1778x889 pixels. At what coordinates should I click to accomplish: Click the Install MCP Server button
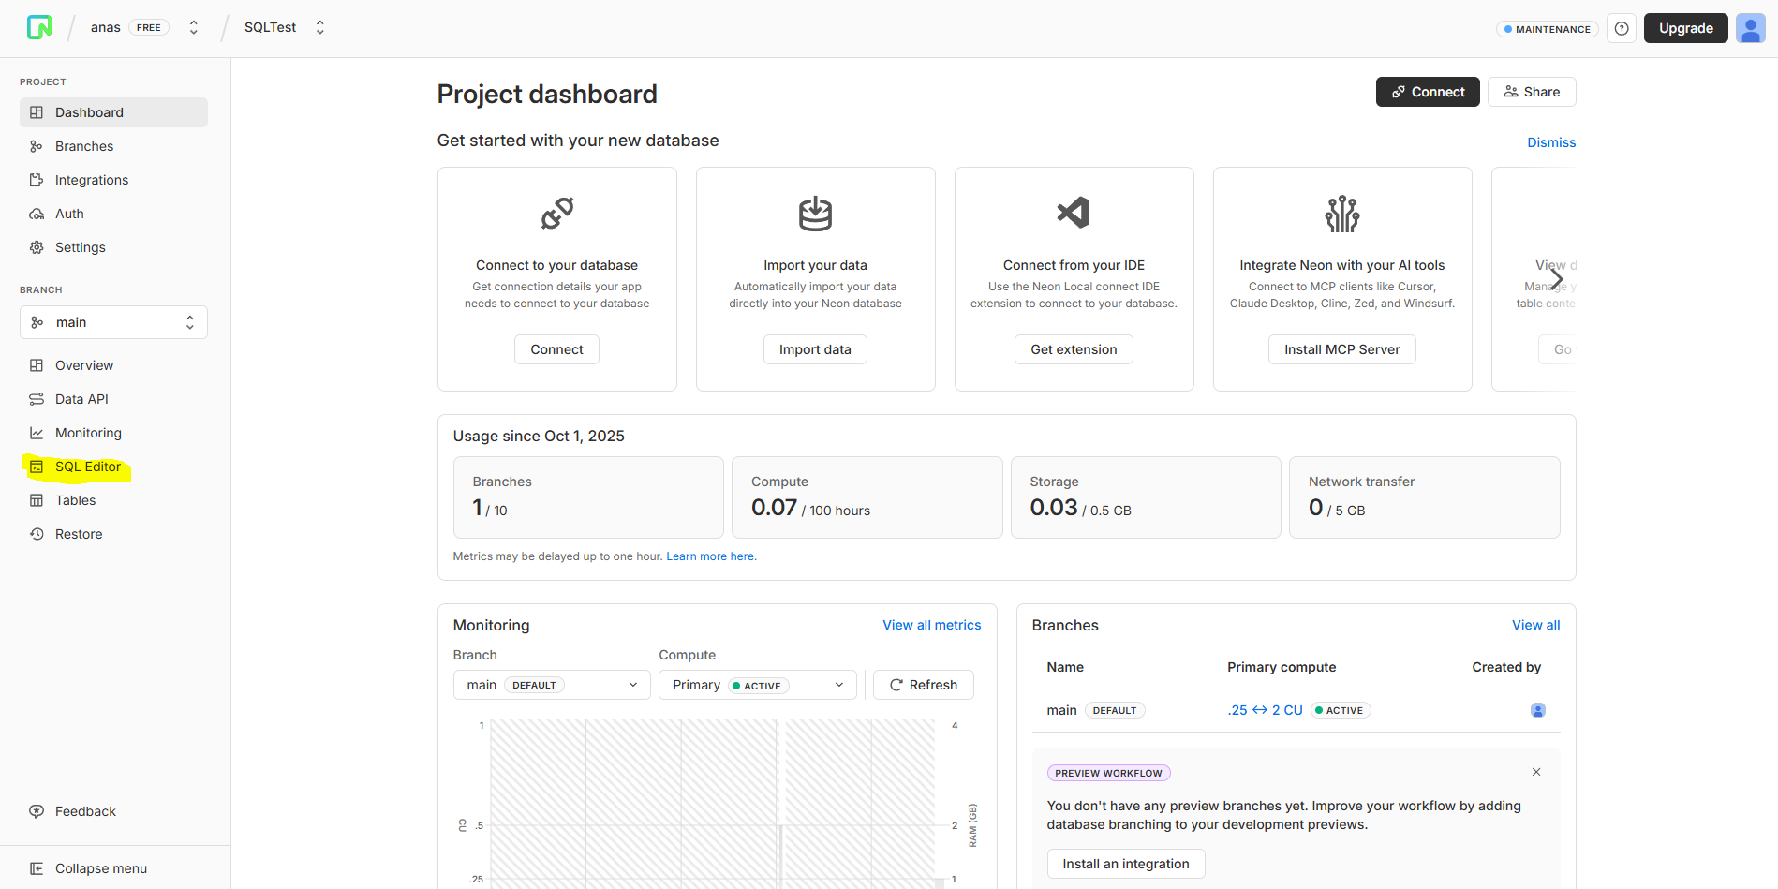click(x=1342, y=349)
